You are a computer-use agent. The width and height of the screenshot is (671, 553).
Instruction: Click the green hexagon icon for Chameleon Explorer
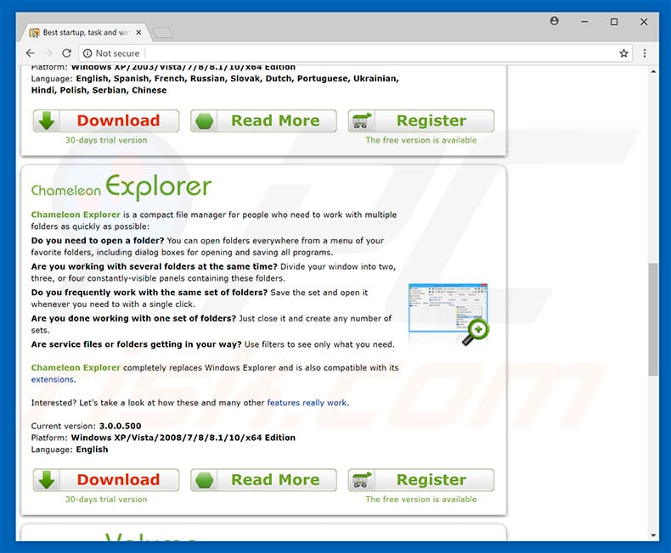[x=204, y=480]
